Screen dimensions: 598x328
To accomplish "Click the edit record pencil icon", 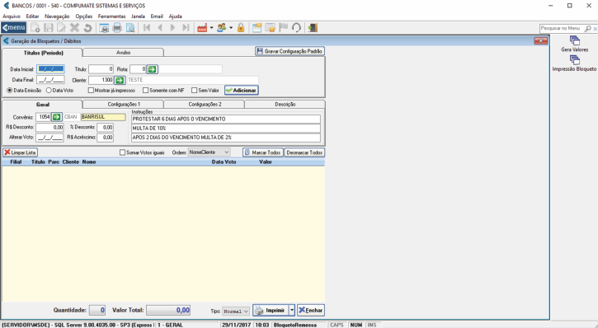I will (61, 27).
